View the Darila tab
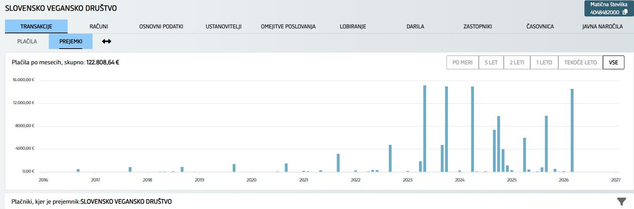Viewport: 634px width, 209px height. point(415,26)
